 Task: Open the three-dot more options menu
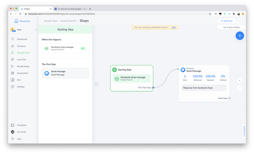(239, 21)
